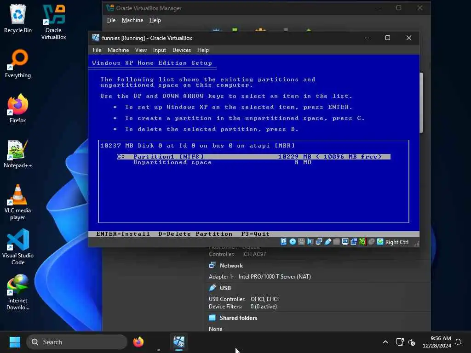Click the Network section header in Manager
The width and height of the screenshot is (471, 353).
coord(231,265)
